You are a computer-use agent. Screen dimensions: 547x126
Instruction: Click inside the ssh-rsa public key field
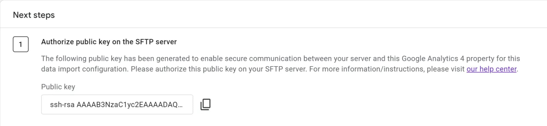(117, 104)
